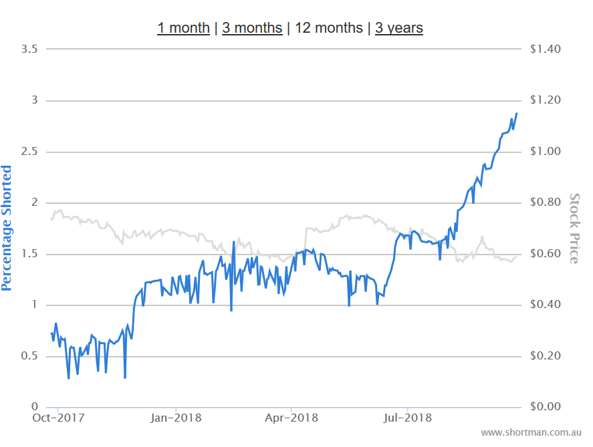
Task: Click the $1.20 price axis value
Action: 546,100
